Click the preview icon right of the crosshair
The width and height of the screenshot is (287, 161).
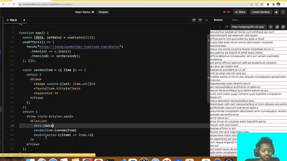[277, 27]
